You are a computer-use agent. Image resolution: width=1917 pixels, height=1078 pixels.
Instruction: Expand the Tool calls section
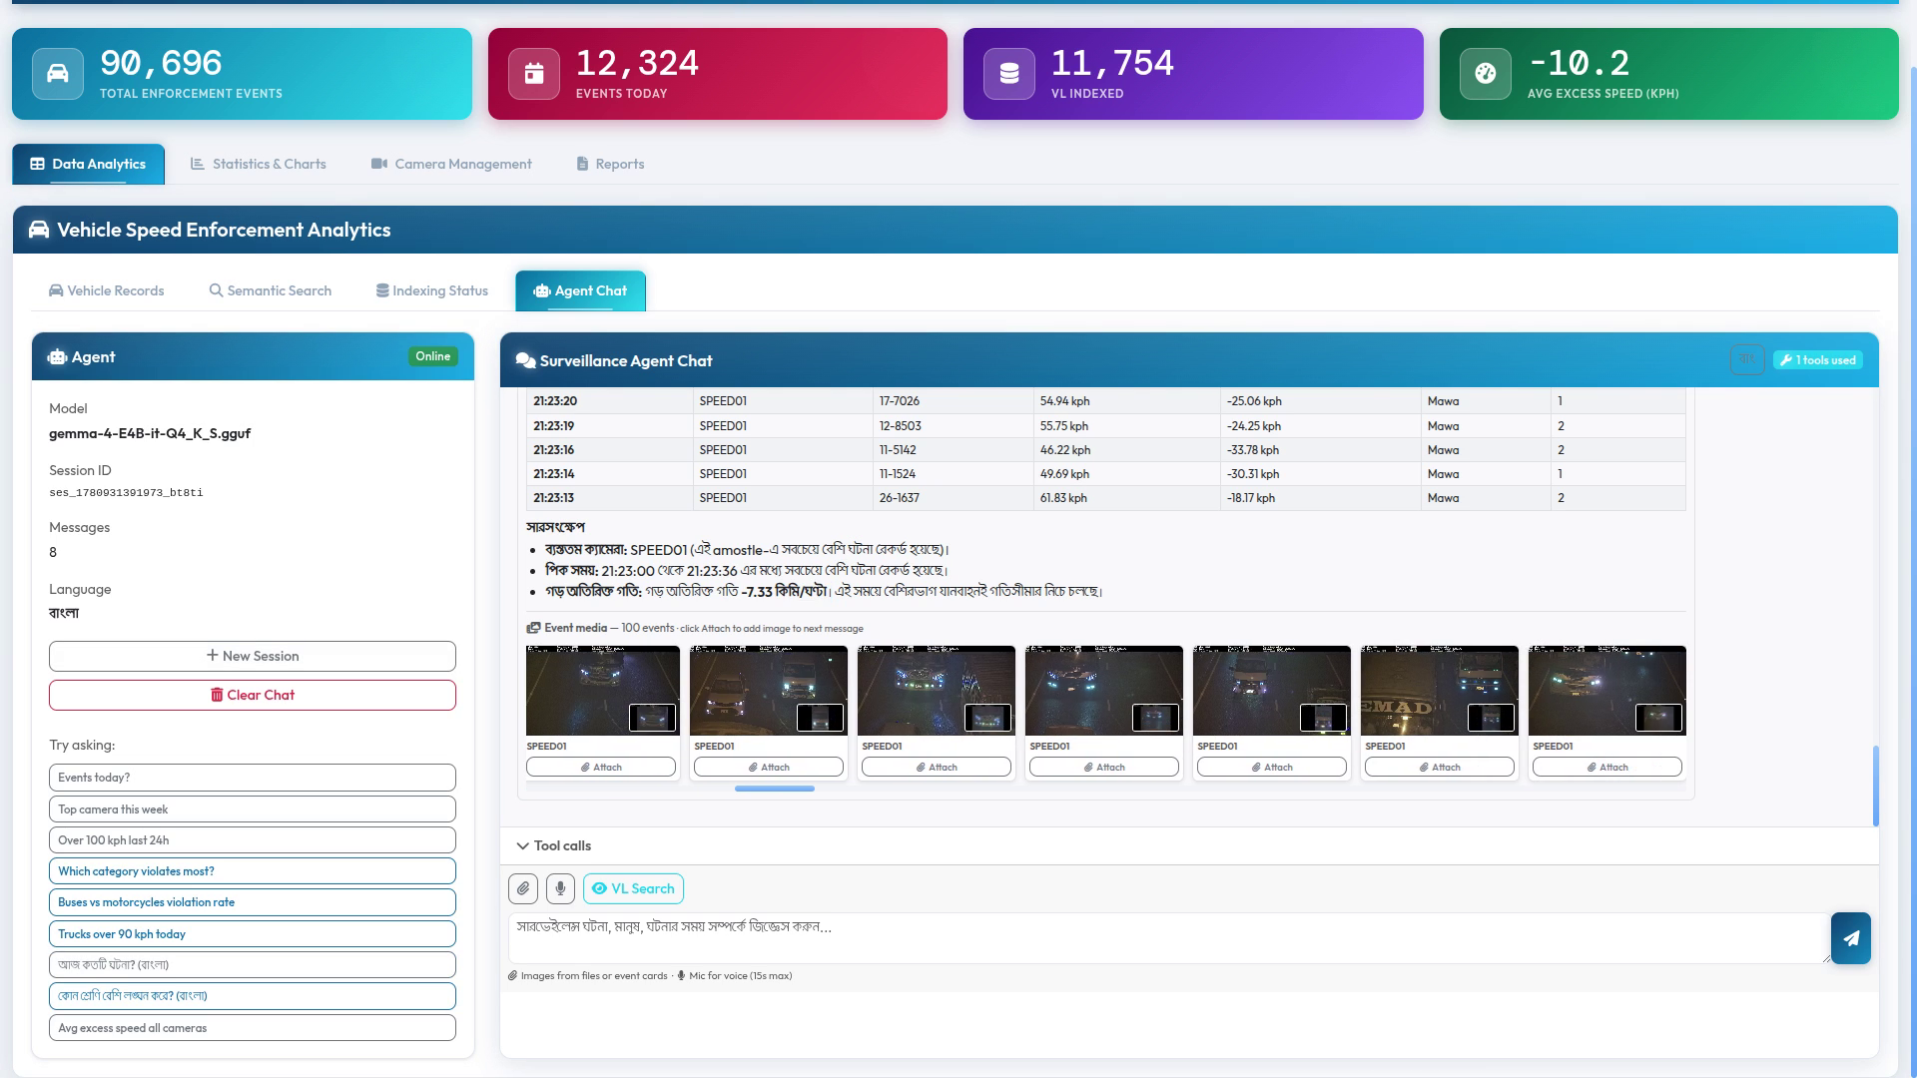pos(554,845)
